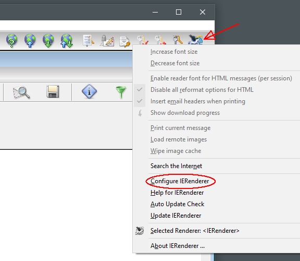Click the padlock with pencil icon
The height and width of the screenshot is (261, 300).
click(x=107, y=41)
